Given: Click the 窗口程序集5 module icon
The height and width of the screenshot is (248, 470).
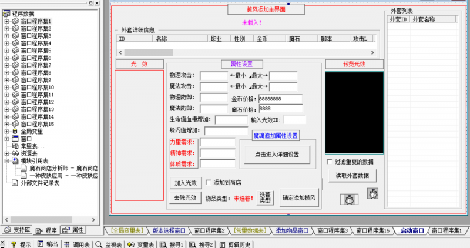Looking at the screenshot, I should (x=15, y=51).
